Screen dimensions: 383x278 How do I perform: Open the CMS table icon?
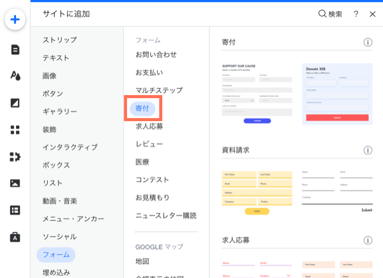click(15, 210)
